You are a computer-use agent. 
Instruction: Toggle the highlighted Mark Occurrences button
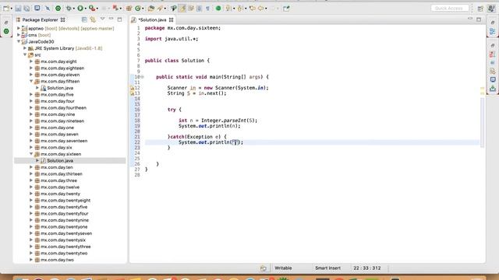pyautogui.click(x=182, y=9)
